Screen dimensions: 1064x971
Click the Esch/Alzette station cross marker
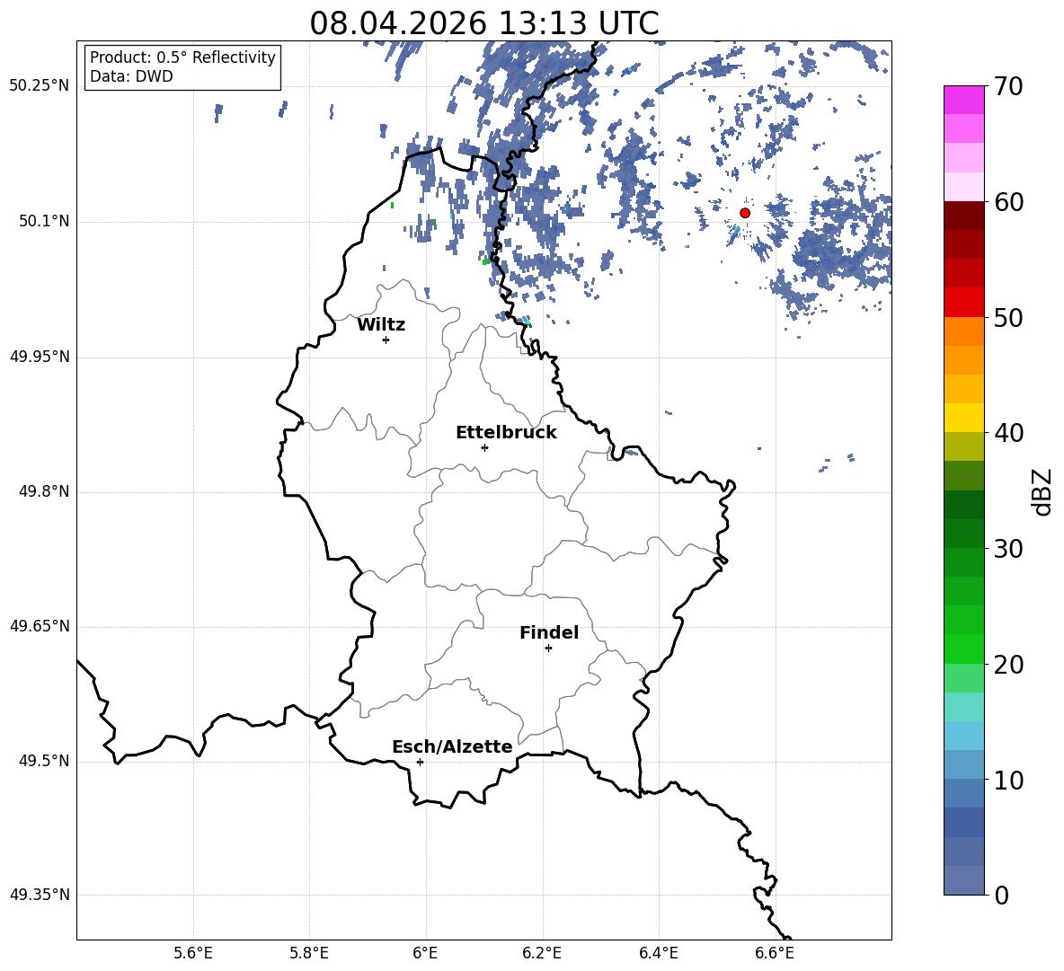(420, 762)
